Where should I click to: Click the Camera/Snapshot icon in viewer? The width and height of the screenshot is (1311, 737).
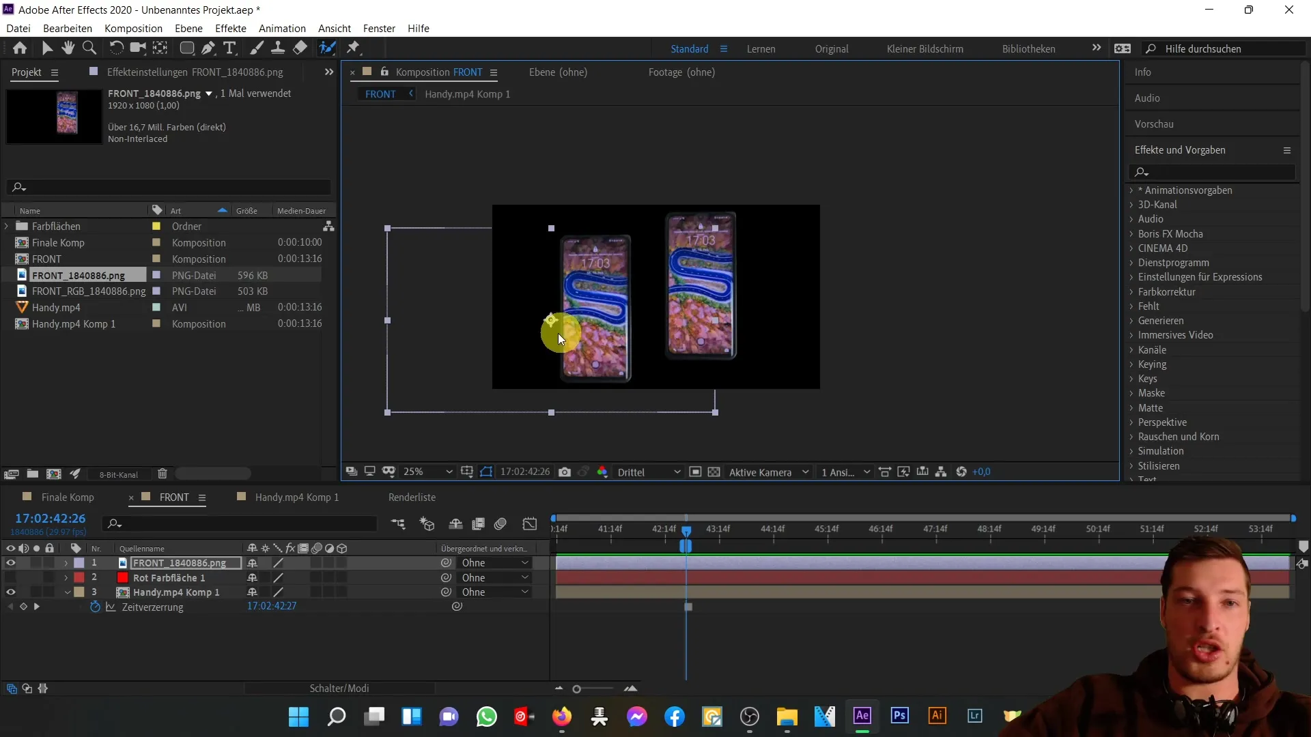(566, 472)
